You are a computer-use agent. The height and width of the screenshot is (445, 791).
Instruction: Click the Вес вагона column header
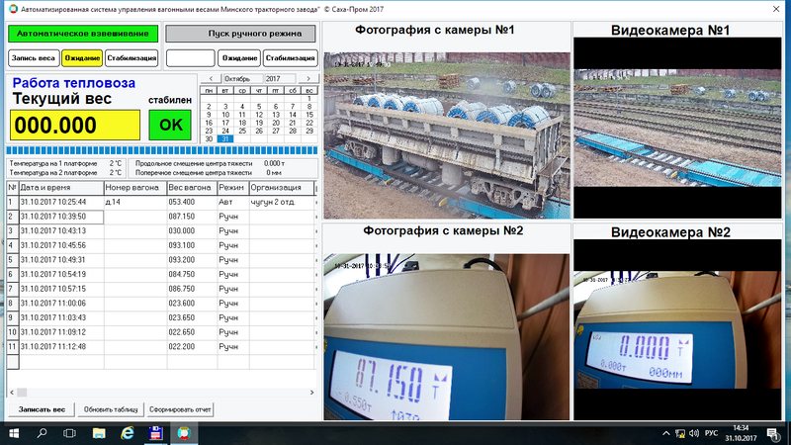coord(192,188)
